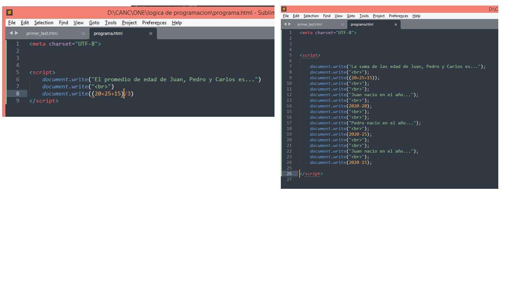Click next tab arrow in right window
Image resolution: width=507 pixels, height=285 pixels.
coord(290,24)
